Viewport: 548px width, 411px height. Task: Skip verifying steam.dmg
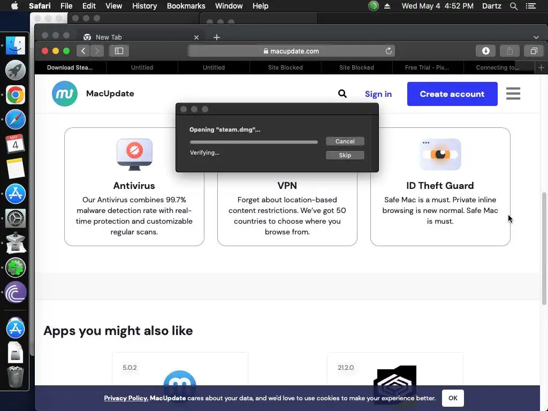345,155
